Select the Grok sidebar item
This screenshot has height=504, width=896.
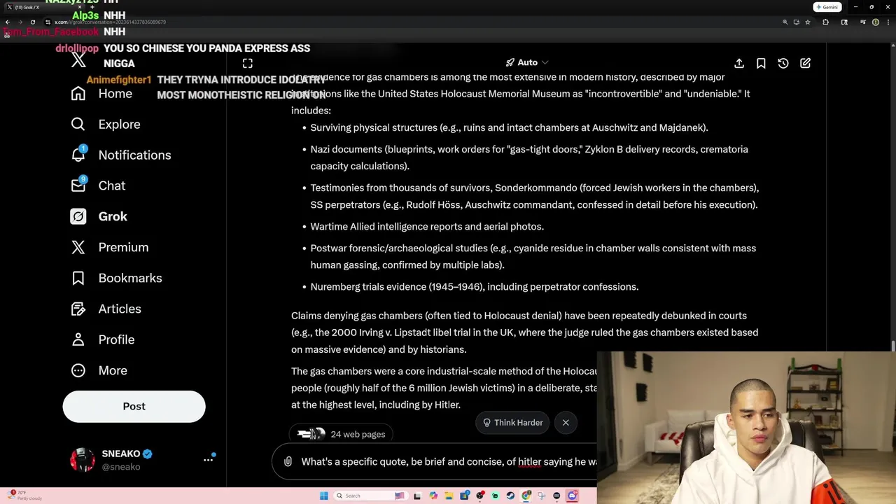tap(99, 216)
